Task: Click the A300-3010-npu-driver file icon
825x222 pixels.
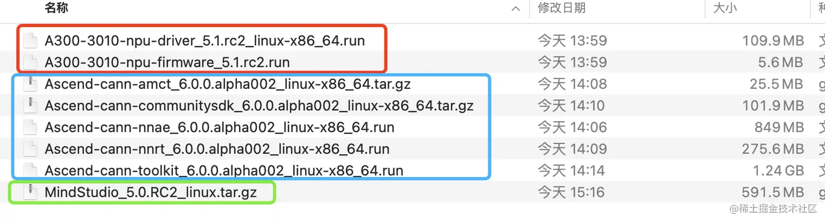Action: pos(32,41)
